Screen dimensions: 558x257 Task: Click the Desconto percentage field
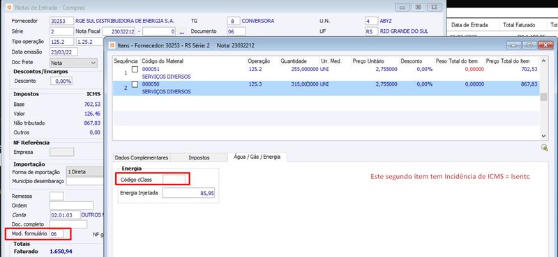tap(61, 81)
